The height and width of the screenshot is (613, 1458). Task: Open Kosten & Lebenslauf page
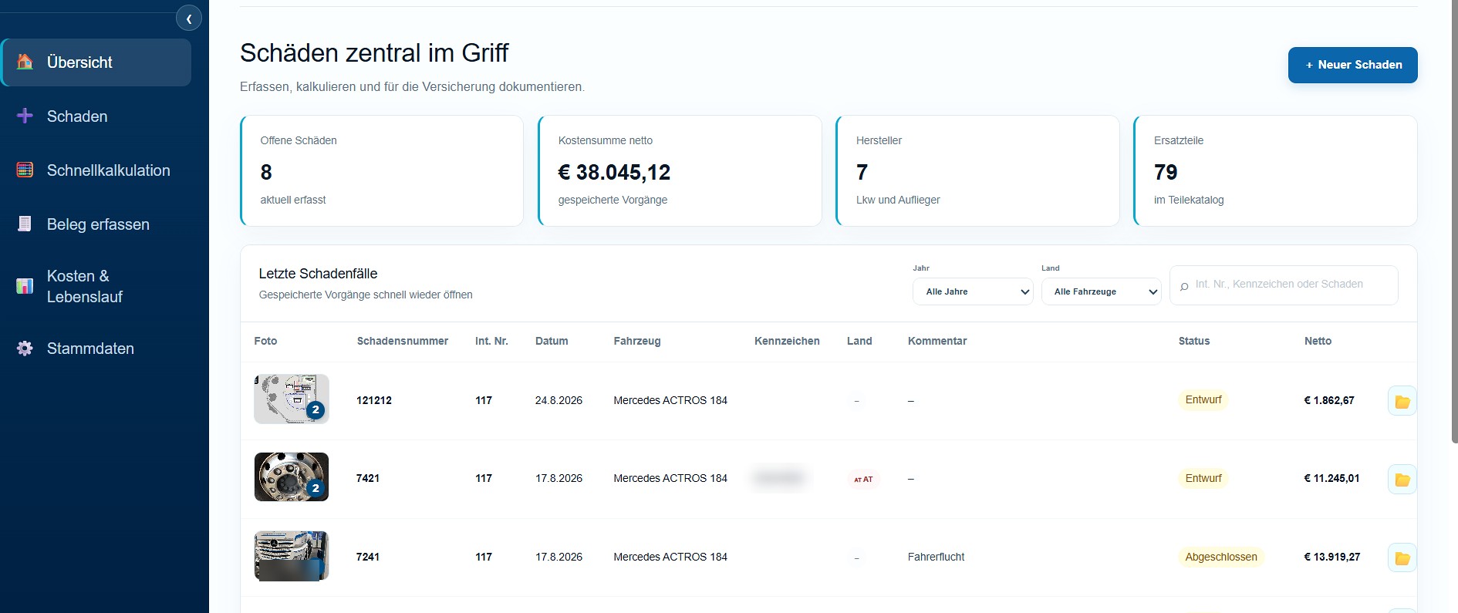pos(96,286)
